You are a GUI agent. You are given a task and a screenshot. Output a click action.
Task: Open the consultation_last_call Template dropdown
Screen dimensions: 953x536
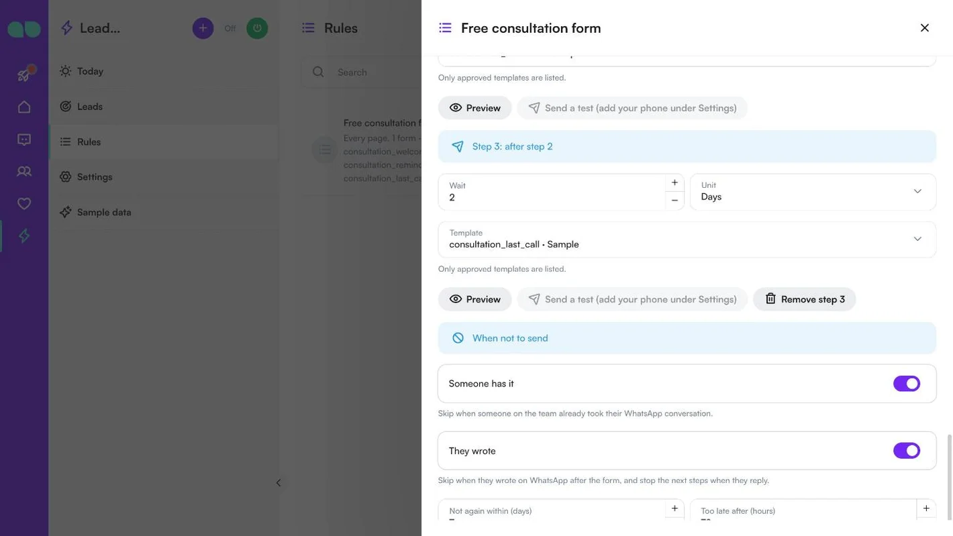coord(687,239)
